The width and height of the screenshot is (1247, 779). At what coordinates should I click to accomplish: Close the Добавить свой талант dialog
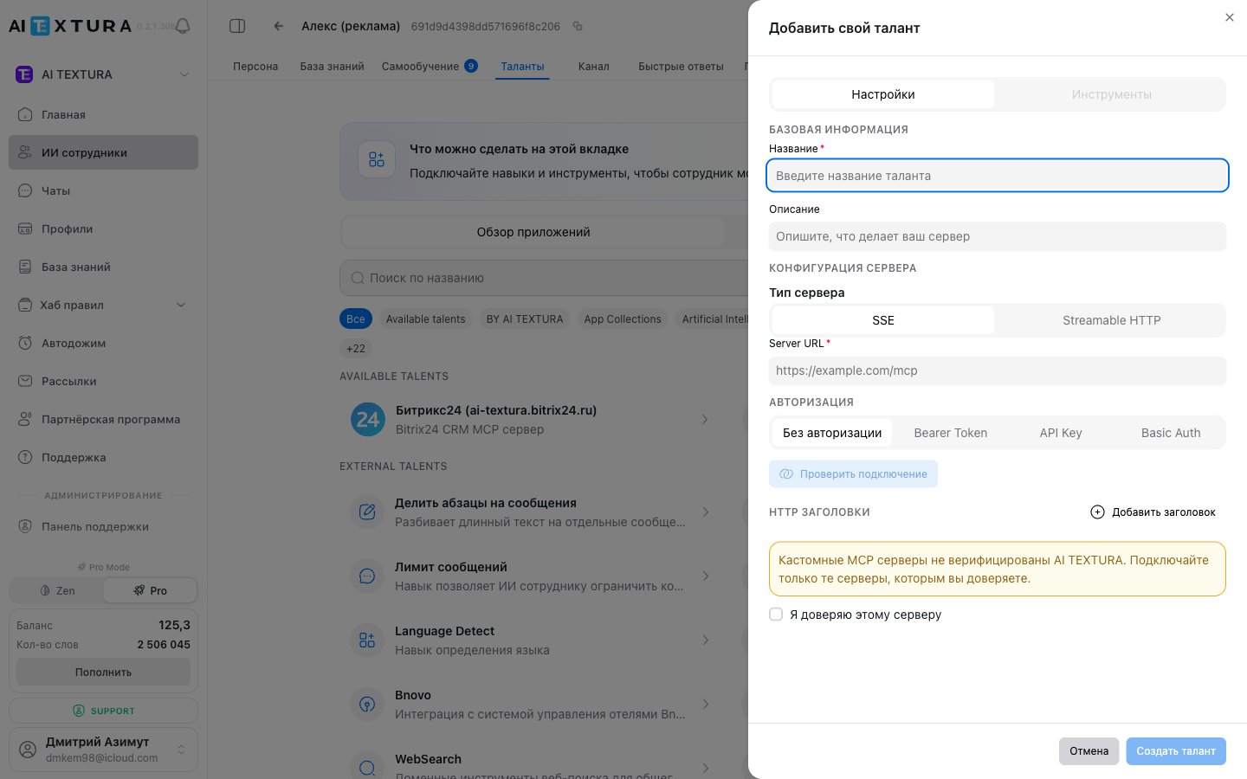(x=1230, y=17)
